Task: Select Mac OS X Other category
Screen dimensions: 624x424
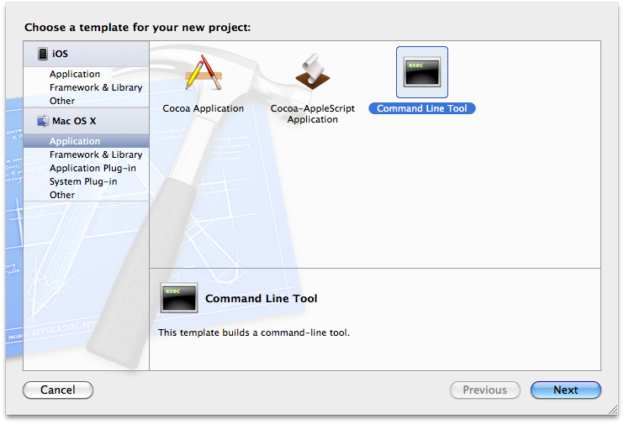Action: pos(62,195)
